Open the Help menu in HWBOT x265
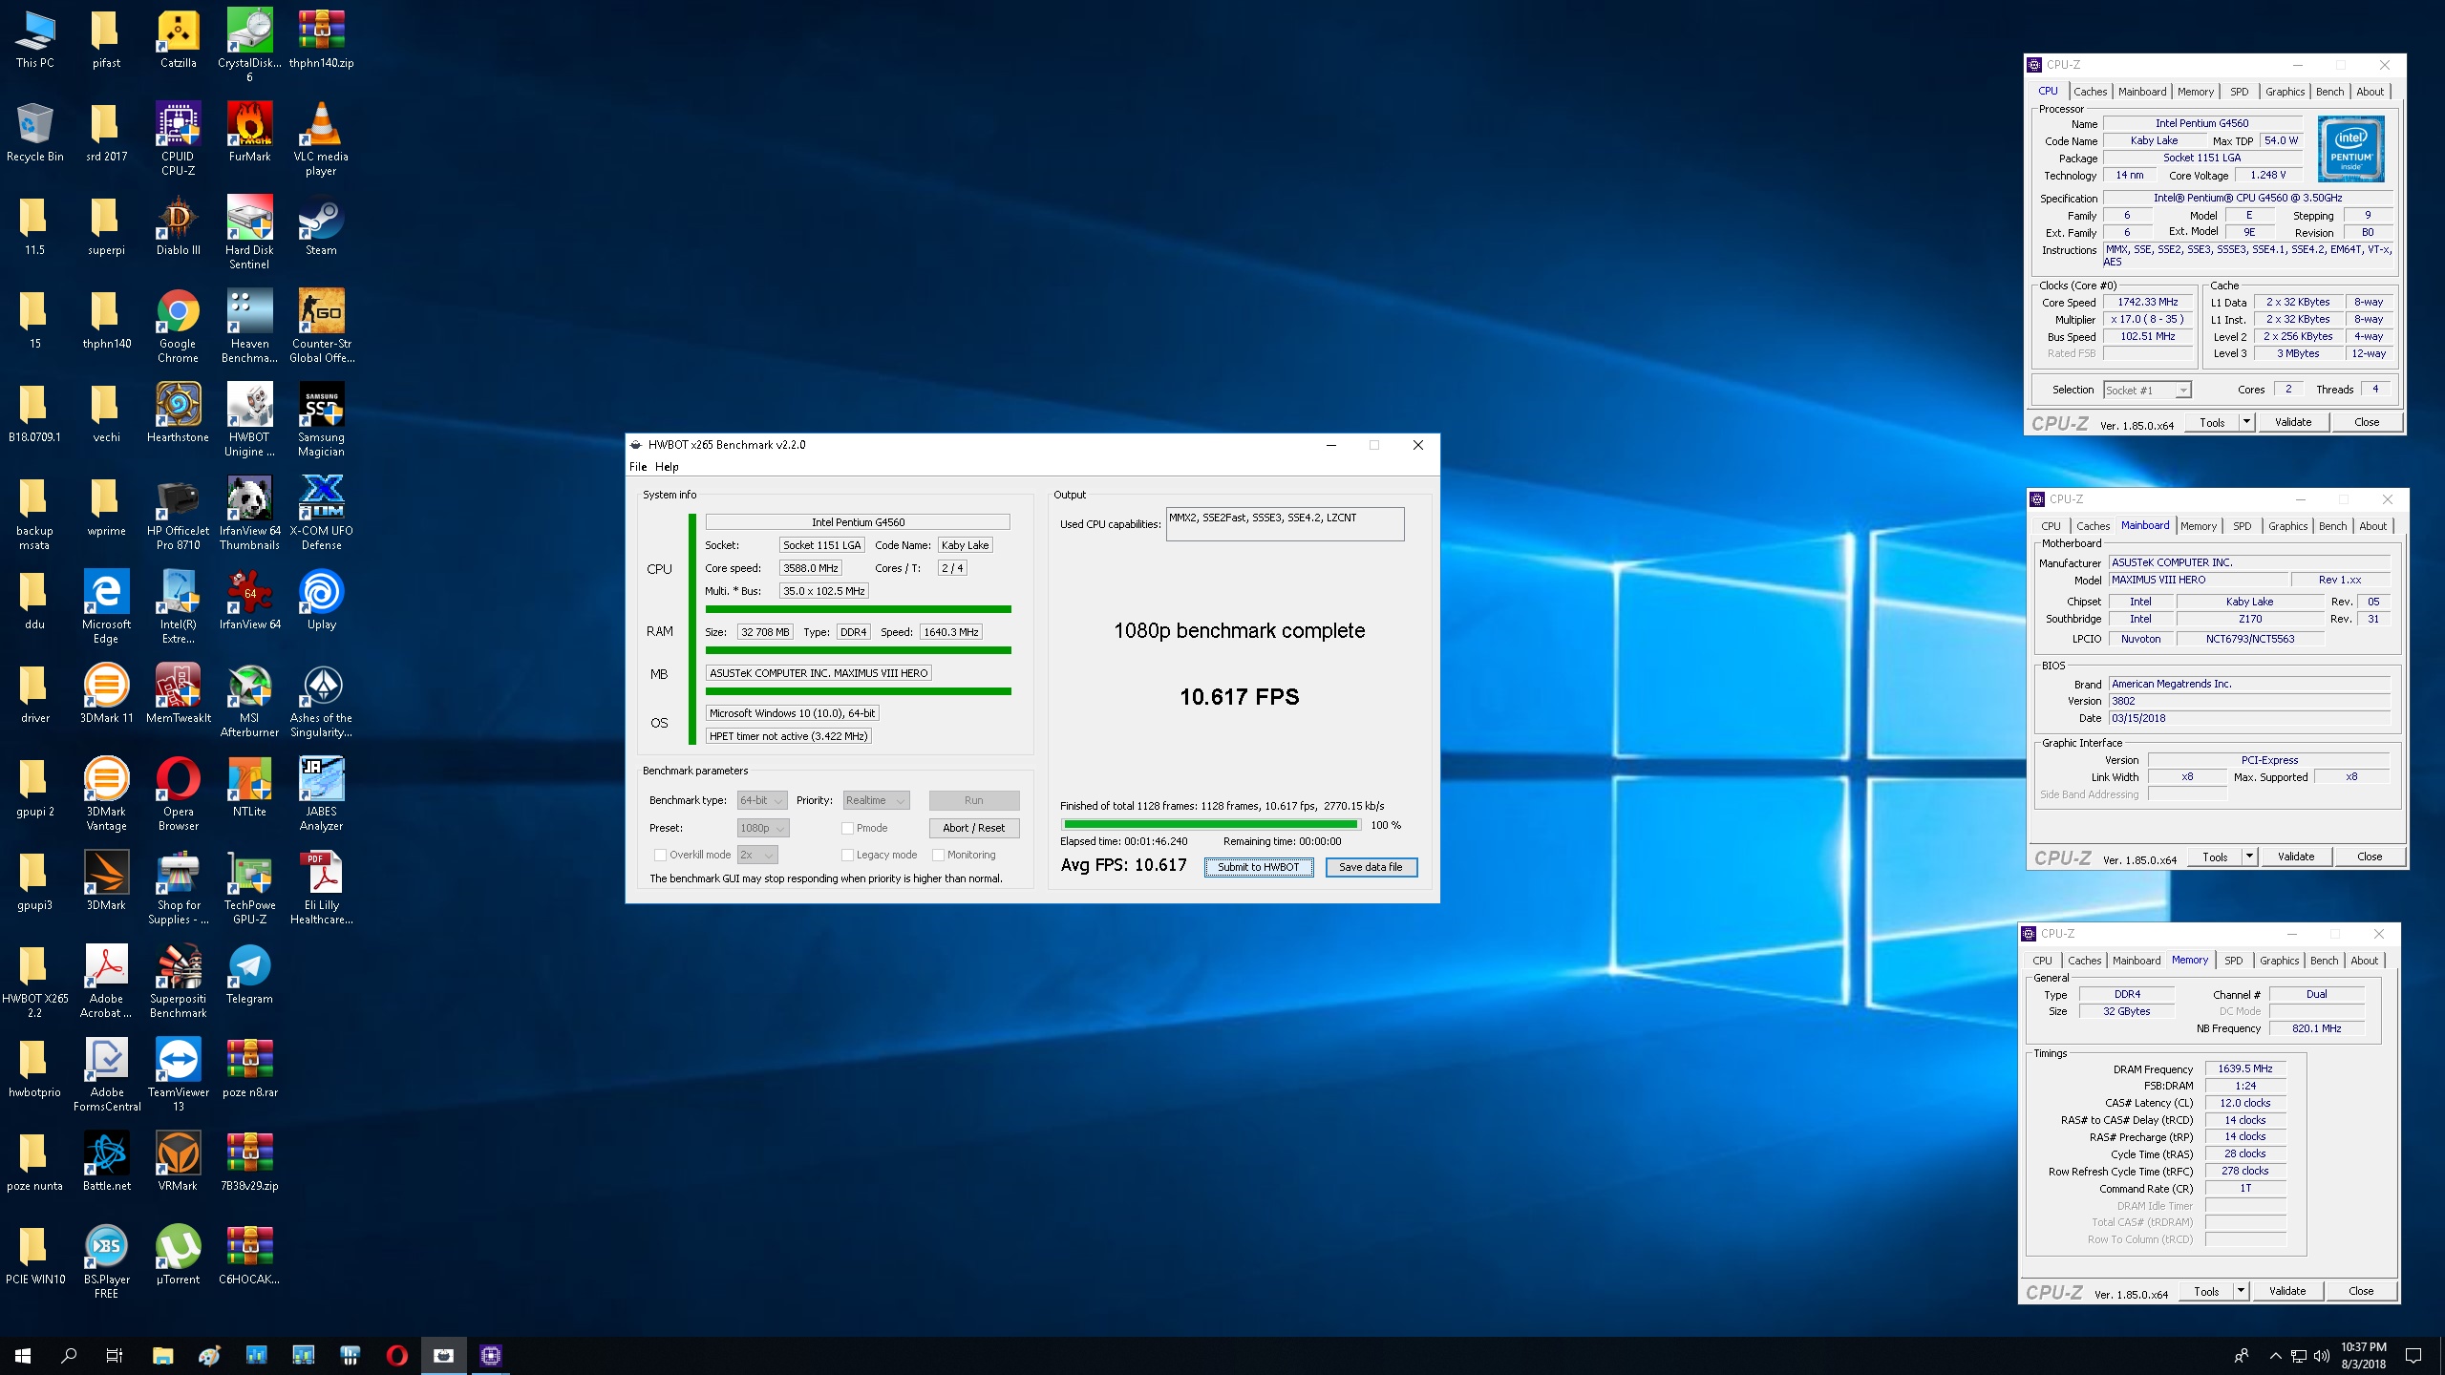The image size is (2445, 1375). pos(667,467)
